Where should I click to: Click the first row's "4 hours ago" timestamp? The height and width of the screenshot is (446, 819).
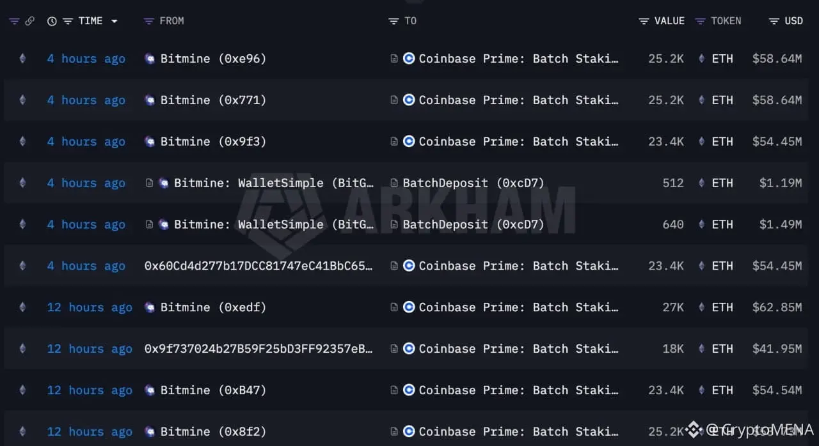[86, 59]
